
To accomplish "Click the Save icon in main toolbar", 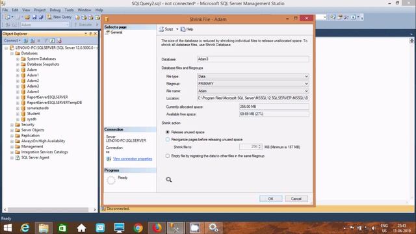I will click(34, 17).
